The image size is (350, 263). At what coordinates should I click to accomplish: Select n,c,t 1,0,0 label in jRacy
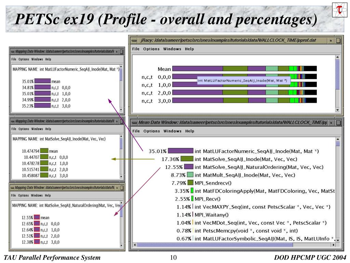coord(156,85)
